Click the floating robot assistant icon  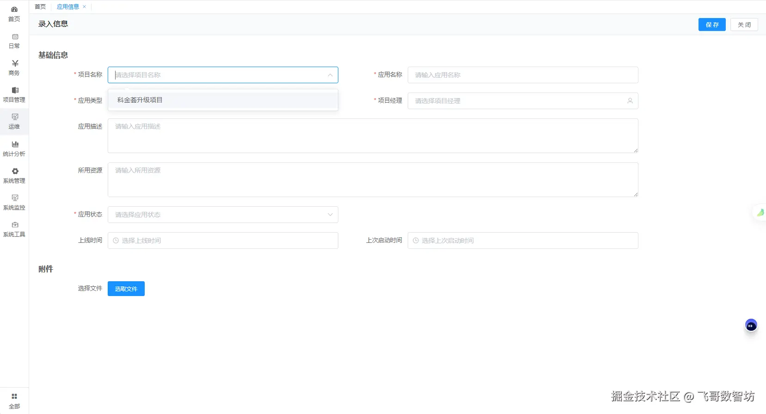(751, 326)
